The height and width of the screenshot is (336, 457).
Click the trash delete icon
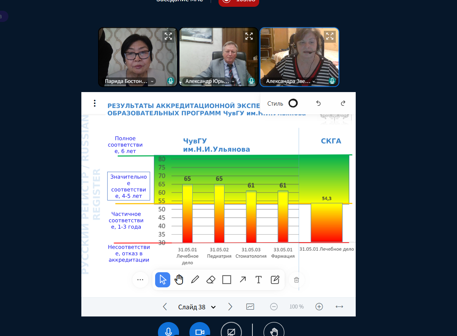[296, 280]
